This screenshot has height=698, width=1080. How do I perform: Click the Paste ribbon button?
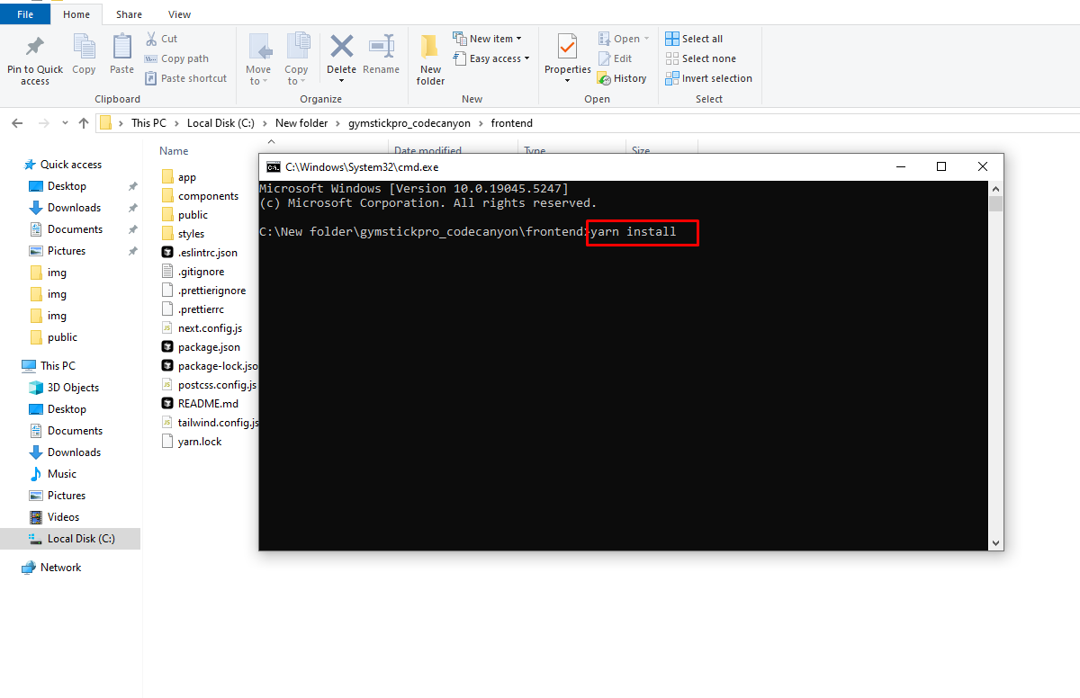121,54
